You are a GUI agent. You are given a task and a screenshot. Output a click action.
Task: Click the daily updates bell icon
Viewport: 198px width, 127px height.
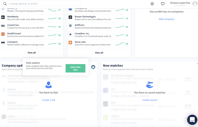pos(93,67)
